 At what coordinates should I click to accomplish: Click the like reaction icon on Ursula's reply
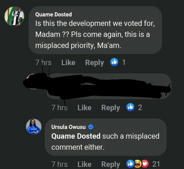pos(130,164)
